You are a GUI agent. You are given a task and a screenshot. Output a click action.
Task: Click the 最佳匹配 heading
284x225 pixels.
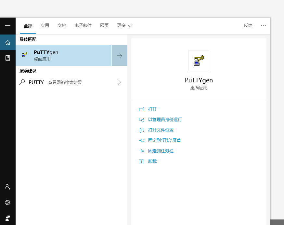coord(28,39)
